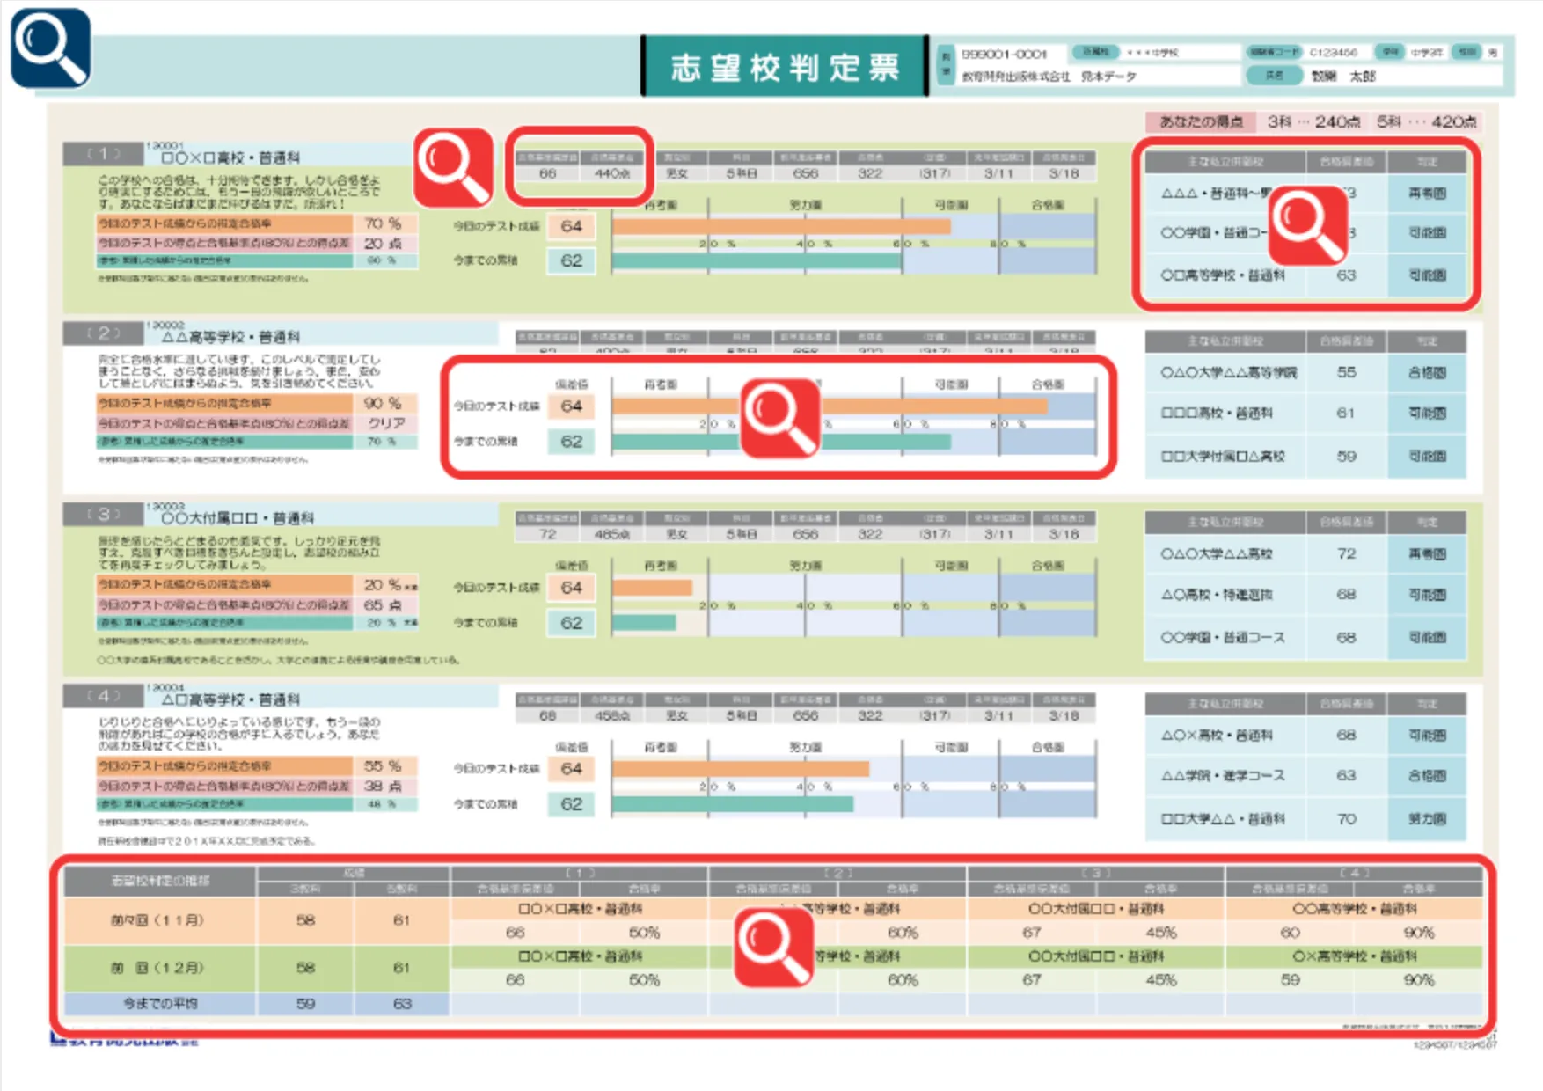Click the 今までの平均 row label

coord(160,1003)
